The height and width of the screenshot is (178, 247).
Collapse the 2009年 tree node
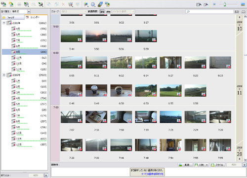pos(4,75)
